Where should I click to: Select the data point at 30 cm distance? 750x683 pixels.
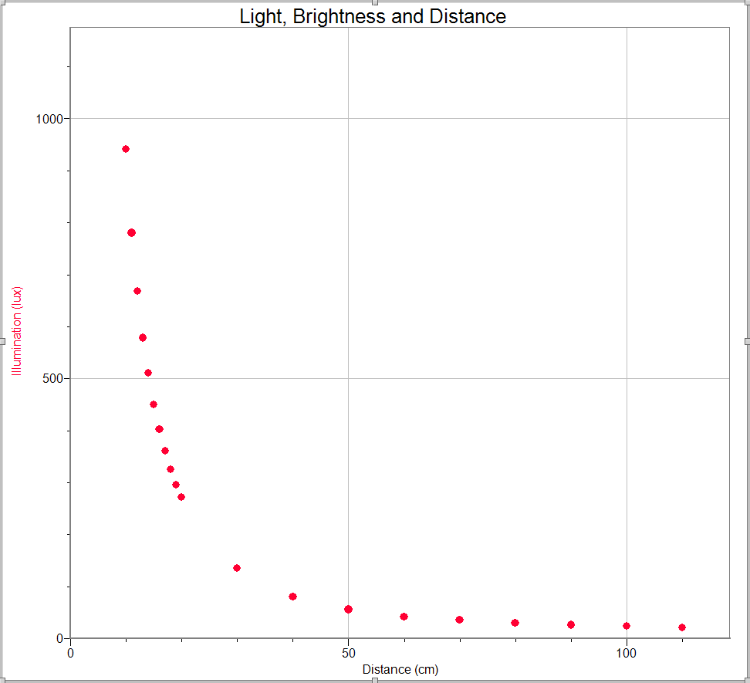click(237, 568)
